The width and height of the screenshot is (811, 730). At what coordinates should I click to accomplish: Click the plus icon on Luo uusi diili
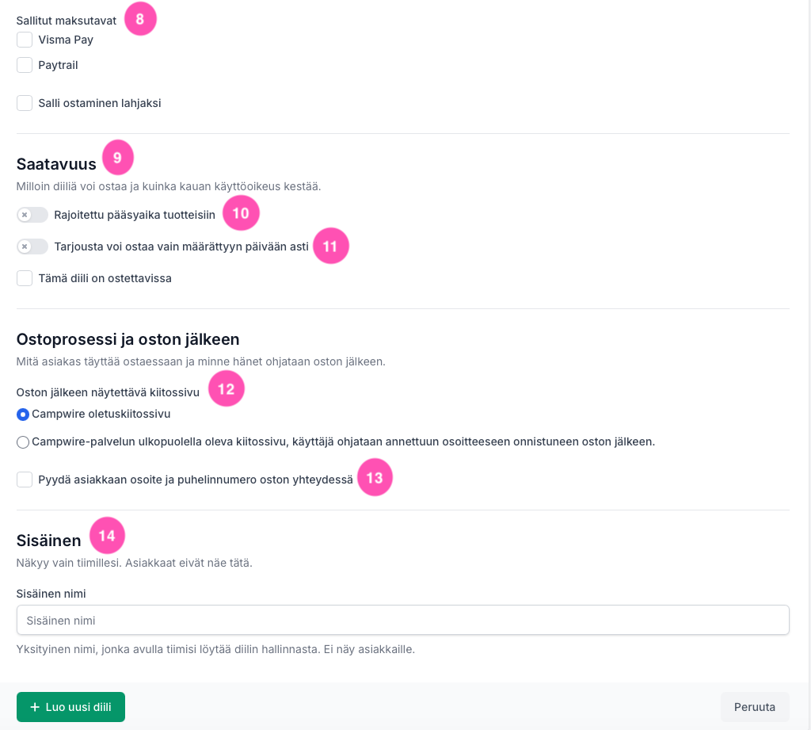pyautogui.click(x=35, y=707)
